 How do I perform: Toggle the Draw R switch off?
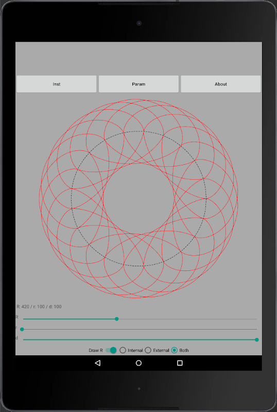[x=111, y=350]
